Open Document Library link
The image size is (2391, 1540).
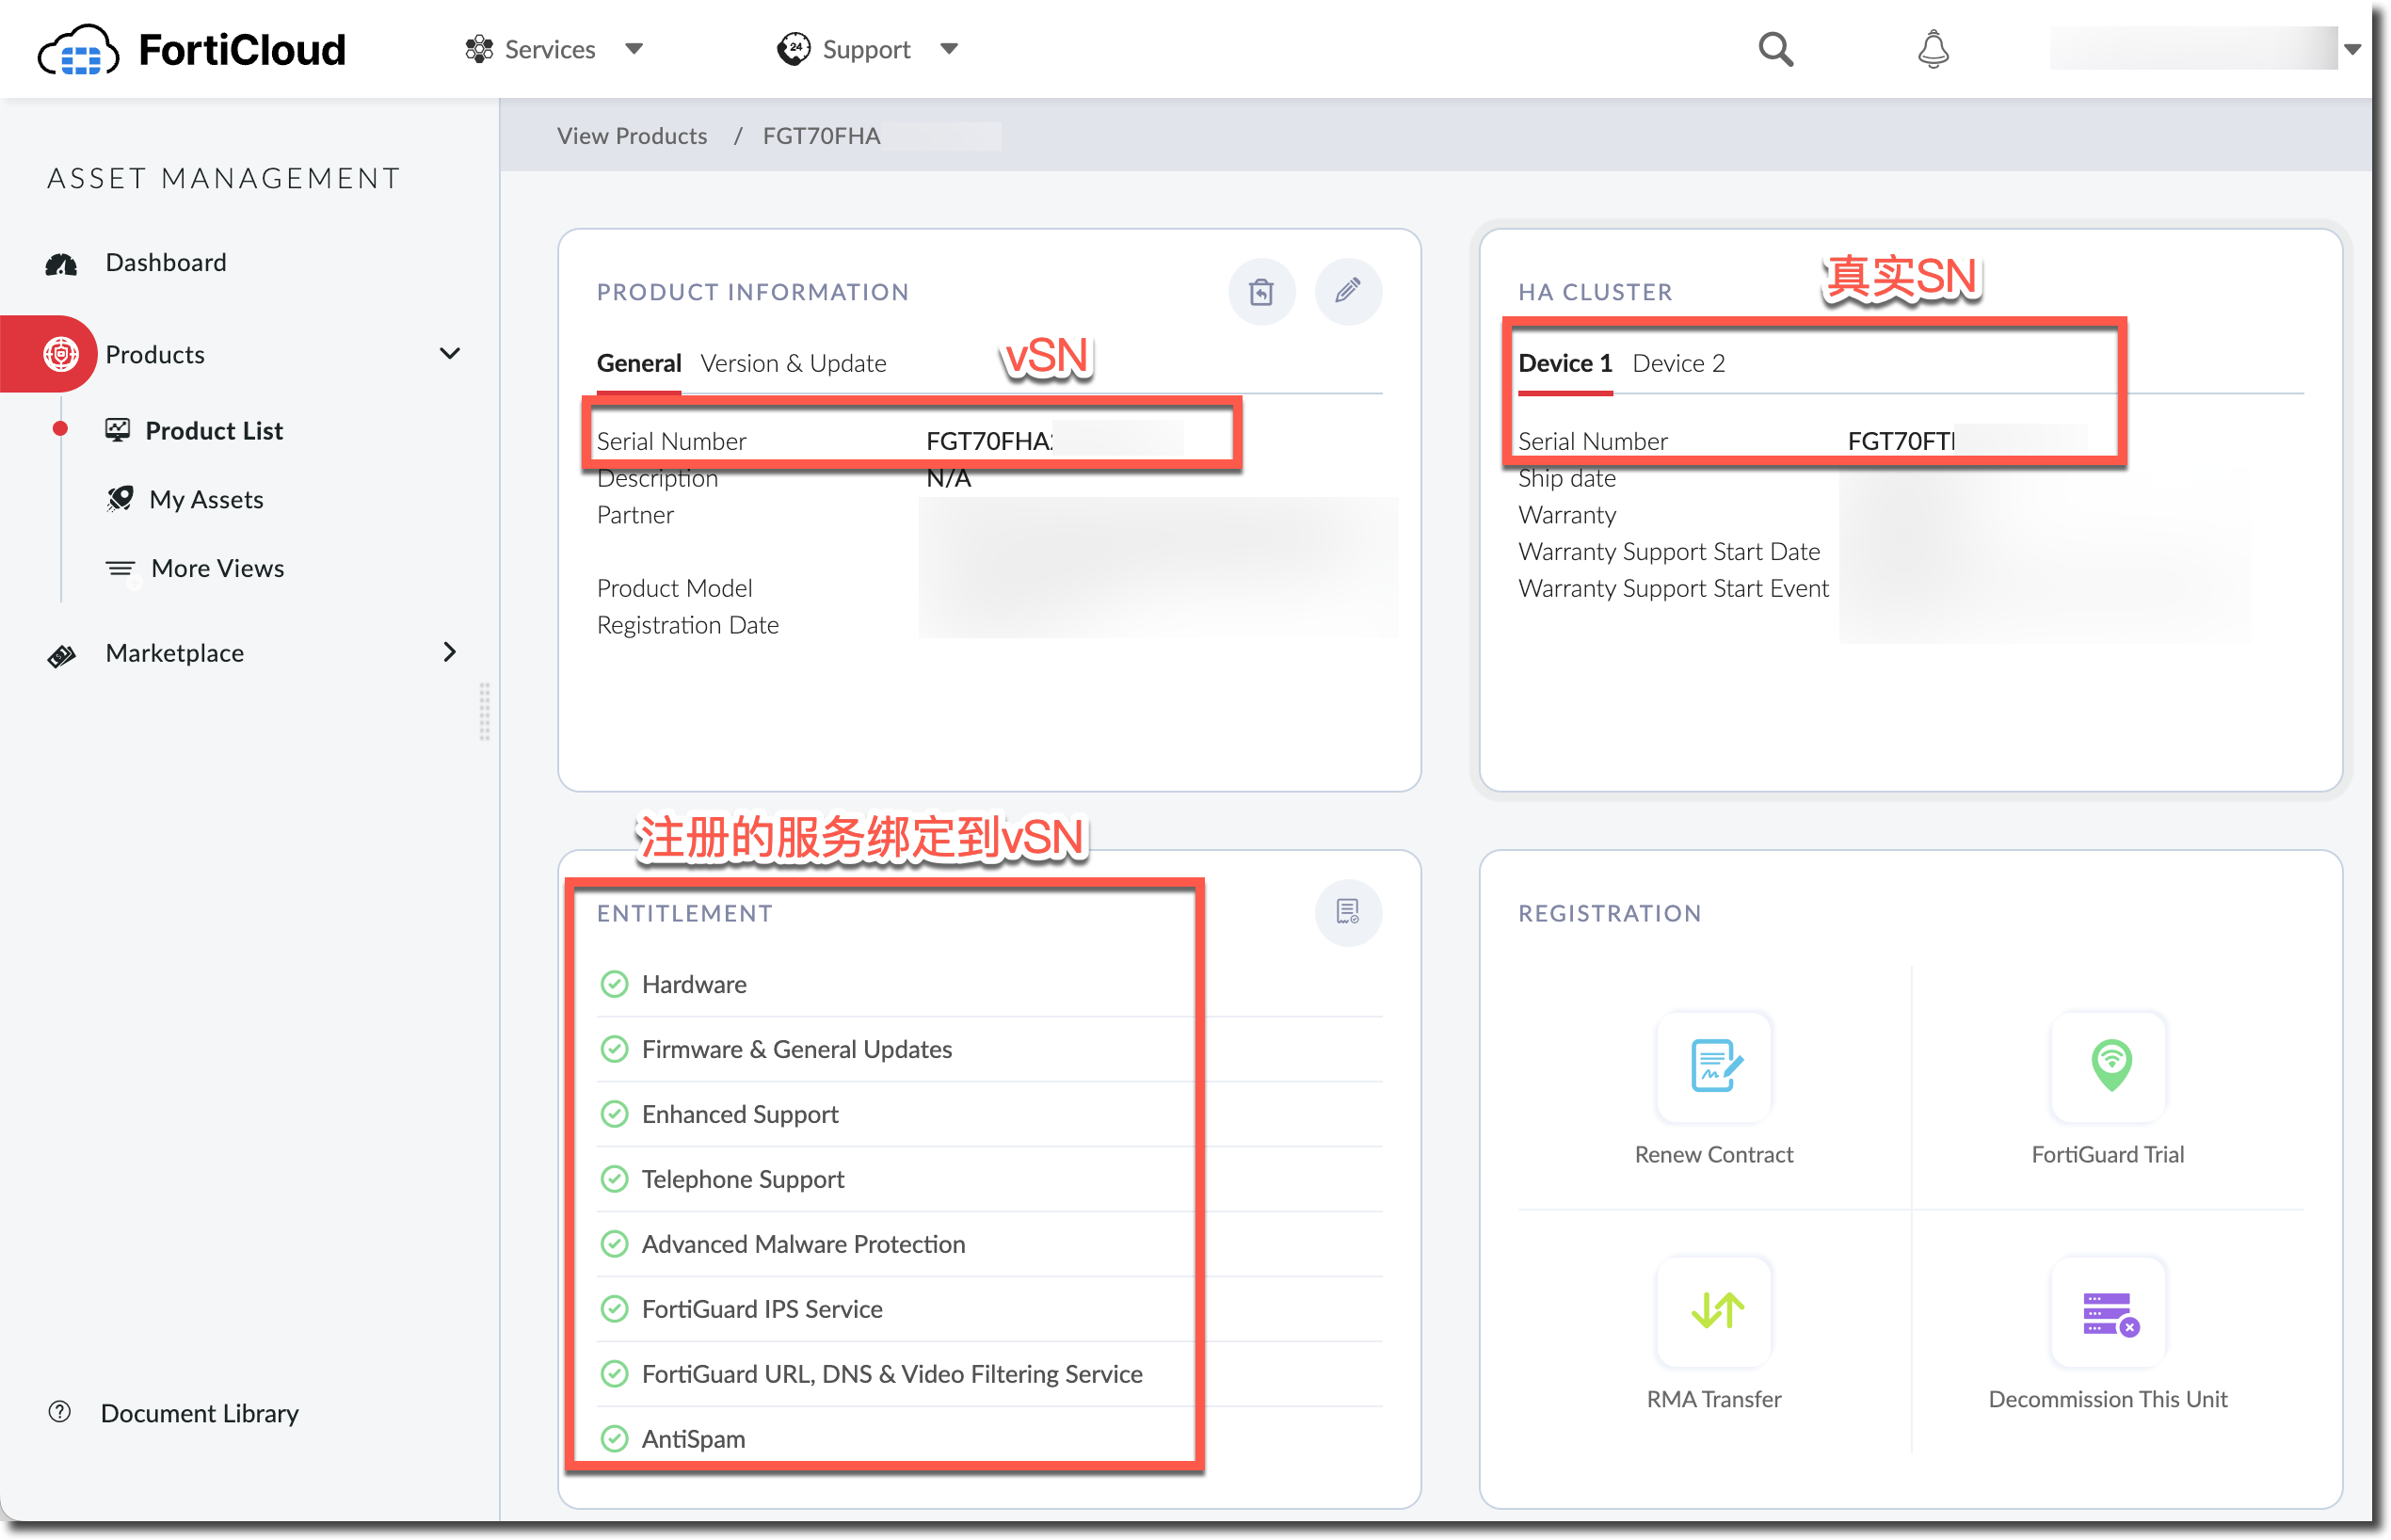199,1412
